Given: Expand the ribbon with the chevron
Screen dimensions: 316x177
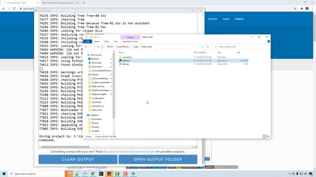Looking at the screenshot, I should pyautogui.click(x=265, y=41).
